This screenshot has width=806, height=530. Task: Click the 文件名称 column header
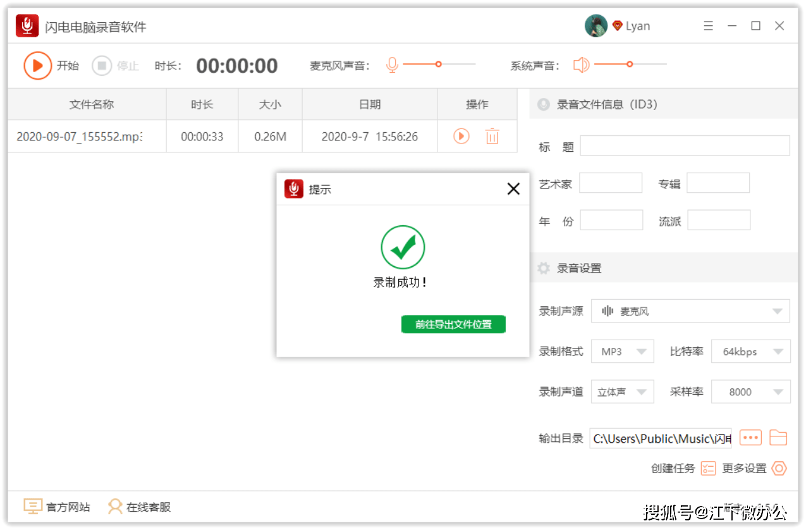[87, 104]
